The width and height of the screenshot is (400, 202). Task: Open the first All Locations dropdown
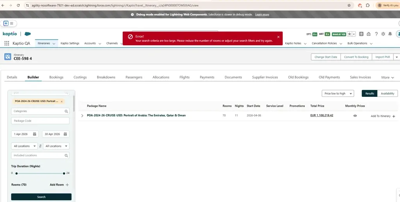(x=24, y=146)
